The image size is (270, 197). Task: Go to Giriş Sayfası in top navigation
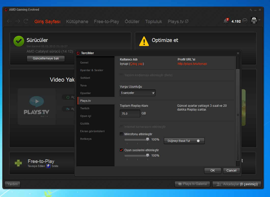47,22
